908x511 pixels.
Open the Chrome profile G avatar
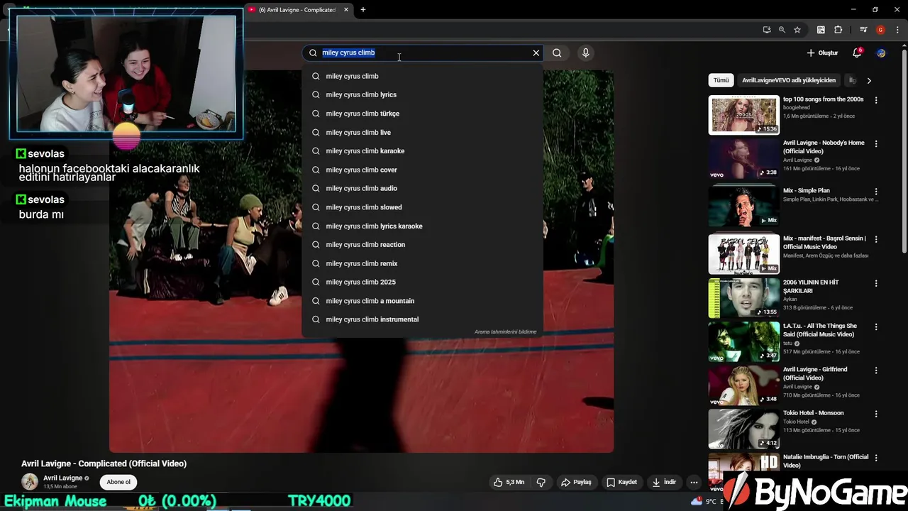tap(880, 30)
